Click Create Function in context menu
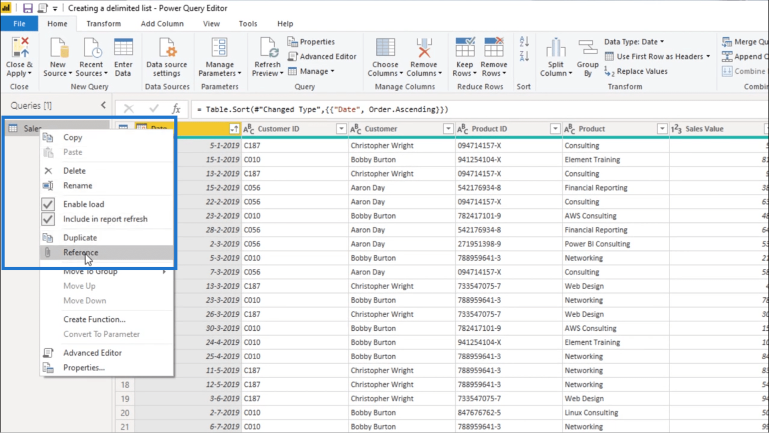Viewport: 769px width, 433px height. click(107, 319)
